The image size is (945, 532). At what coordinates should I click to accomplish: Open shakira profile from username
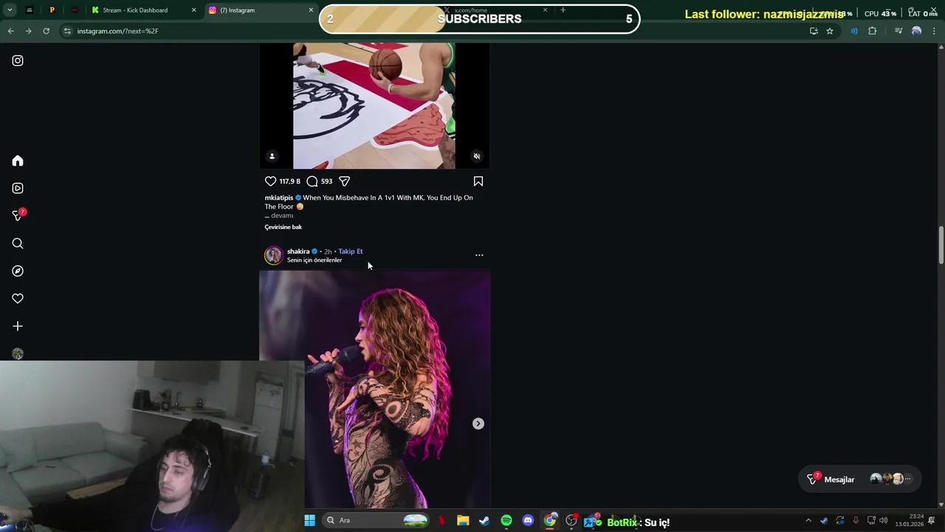pyautogui.click(x=298, y=251)
